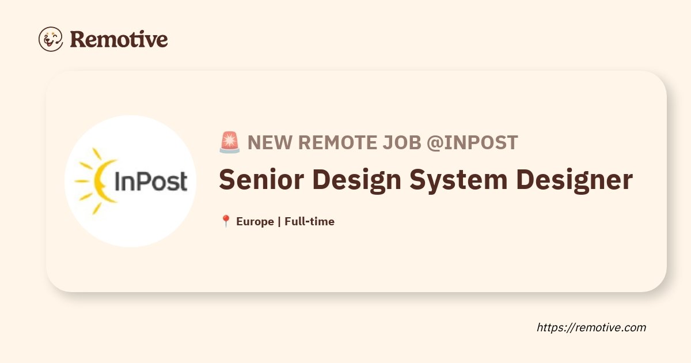Click the pipe separator between Europe and Full-time
691x363 pixels.
click(x=279, y=222)
